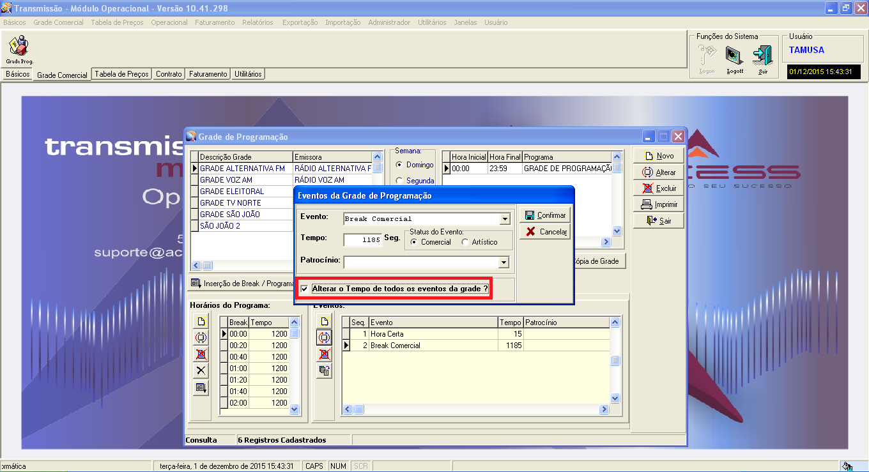Click the edit icon in the Eventos panel
869x472 pixels.
(325, 337)
